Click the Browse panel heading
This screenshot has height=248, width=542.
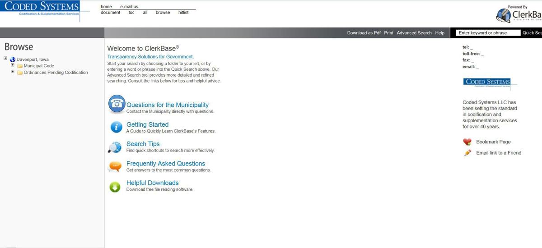coord(19,47)
